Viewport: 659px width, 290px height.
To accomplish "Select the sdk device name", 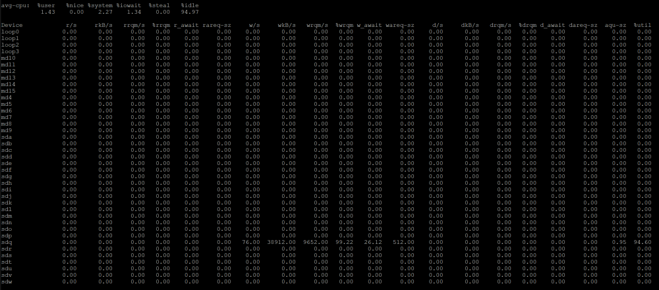I will 7,203.
